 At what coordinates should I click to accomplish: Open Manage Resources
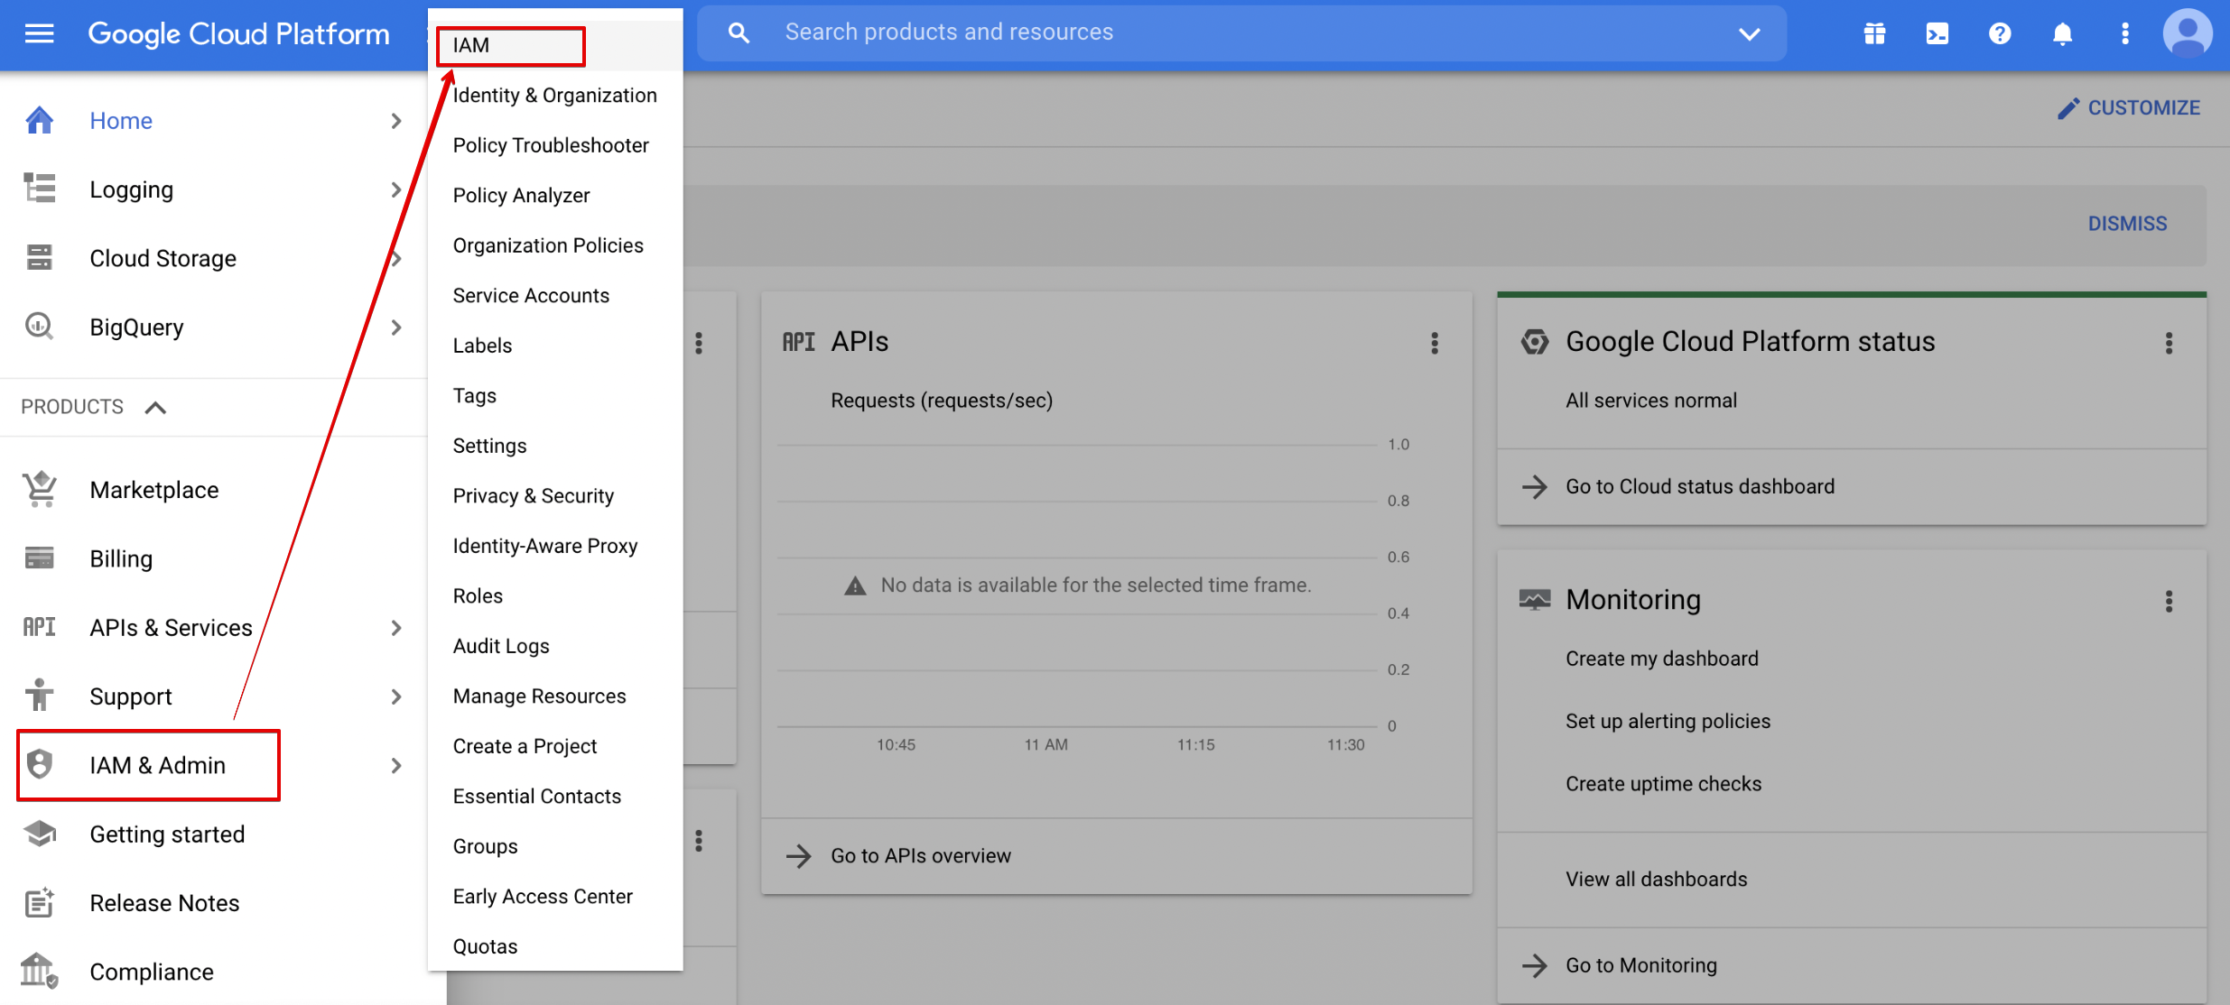tap(555, 696)
